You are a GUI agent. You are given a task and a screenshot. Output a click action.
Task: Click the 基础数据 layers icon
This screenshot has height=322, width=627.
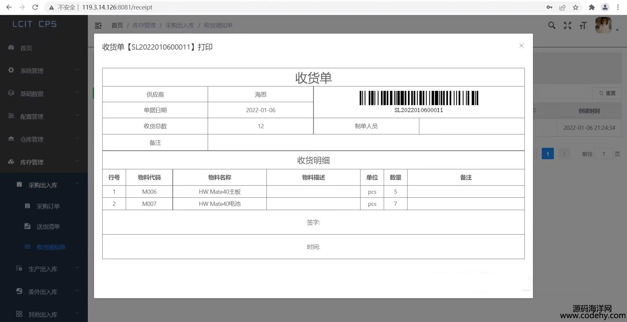click(11, 93)
